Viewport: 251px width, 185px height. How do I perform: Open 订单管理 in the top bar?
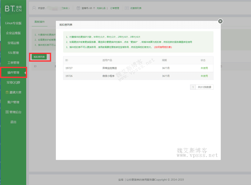(114, 8)
